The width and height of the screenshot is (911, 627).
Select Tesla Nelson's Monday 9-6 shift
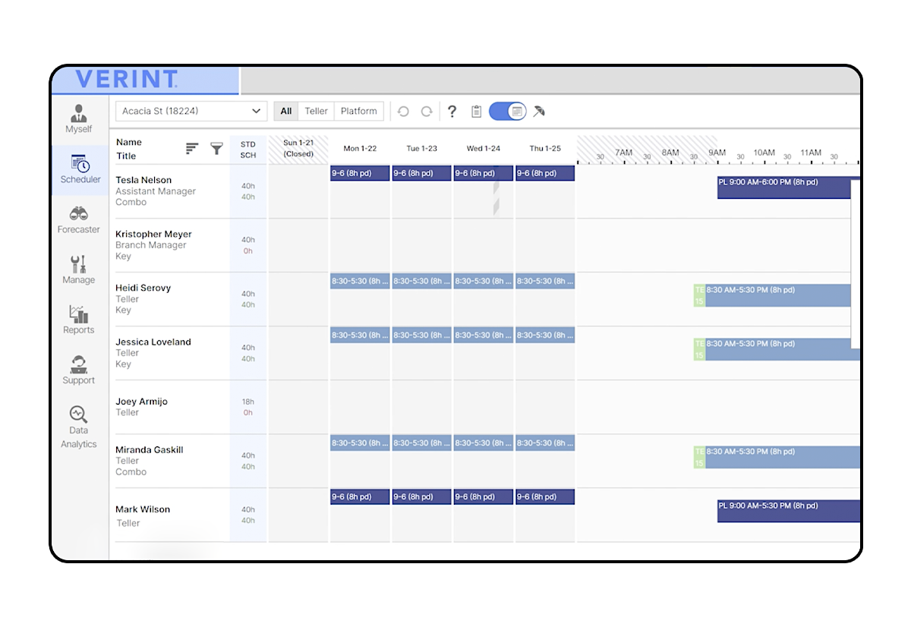point(360,173)
